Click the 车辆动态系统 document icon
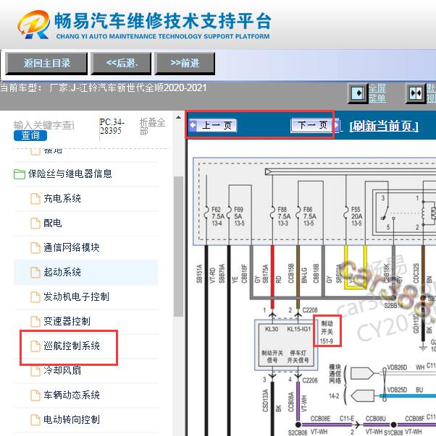The image size is (436, 436). [35, 395]
